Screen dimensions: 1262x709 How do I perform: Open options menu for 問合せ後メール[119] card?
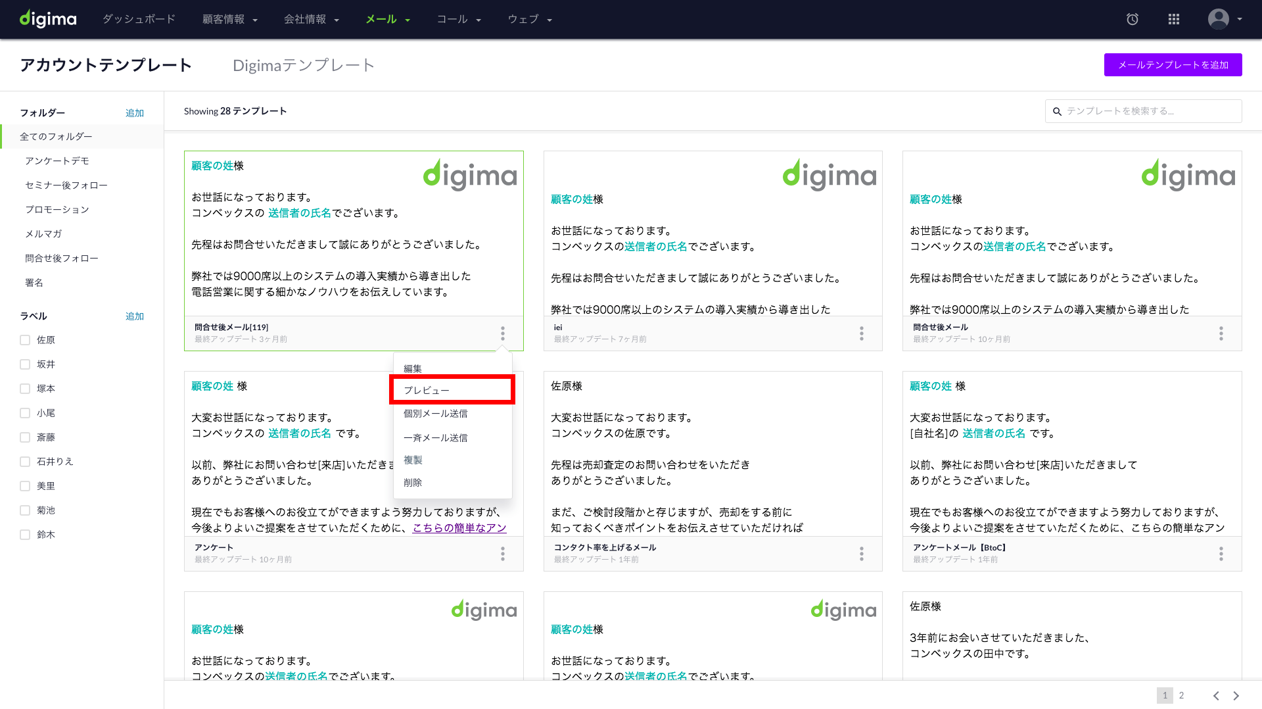click(503, 333)
